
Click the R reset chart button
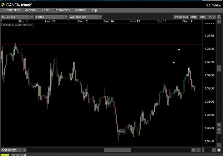(219, 150)
